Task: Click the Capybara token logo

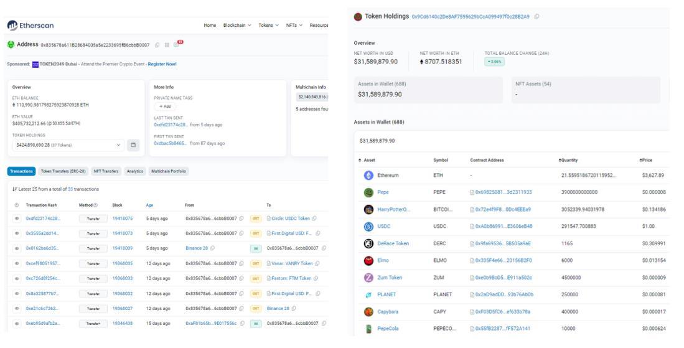Action: click(x=368, y=312)
